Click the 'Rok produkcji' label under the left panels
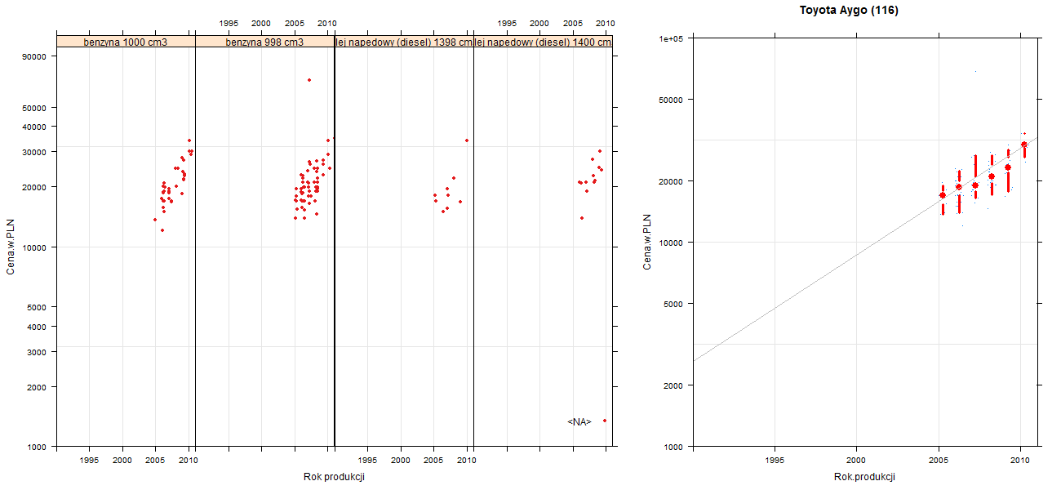1061x490 pixels. [334, 477]
